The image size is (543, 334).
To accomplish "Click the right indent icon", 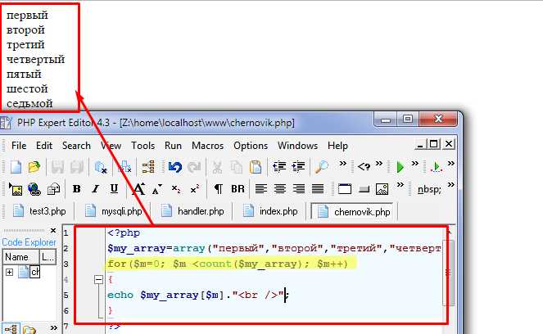I will [x=298, y=167].
